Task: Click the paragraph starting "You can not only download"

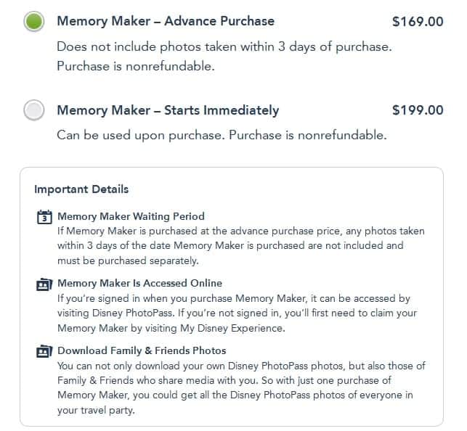Action: coord(240,387)
